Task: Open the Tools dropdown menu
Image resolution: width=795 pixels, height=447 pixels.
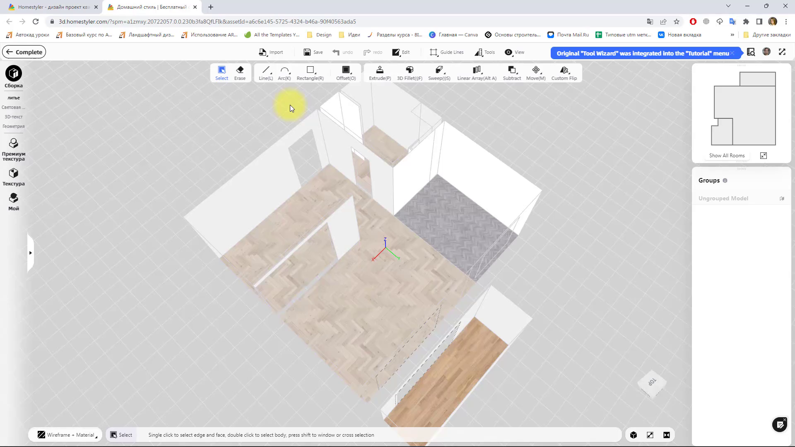Action: pyautogui.click(x=485, y=52)
